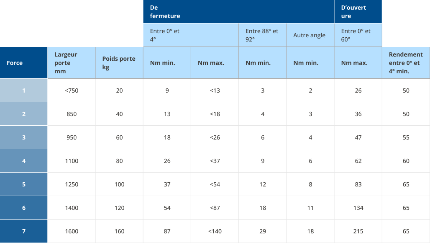Select the Poids porte kg header
The height and width of the screenshot is (243, 430).
coord(119,63)
